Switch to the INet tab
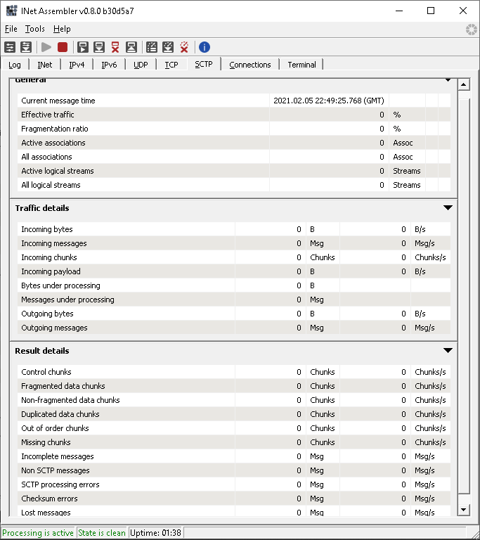Screen dimensions: 480x540 45,65
